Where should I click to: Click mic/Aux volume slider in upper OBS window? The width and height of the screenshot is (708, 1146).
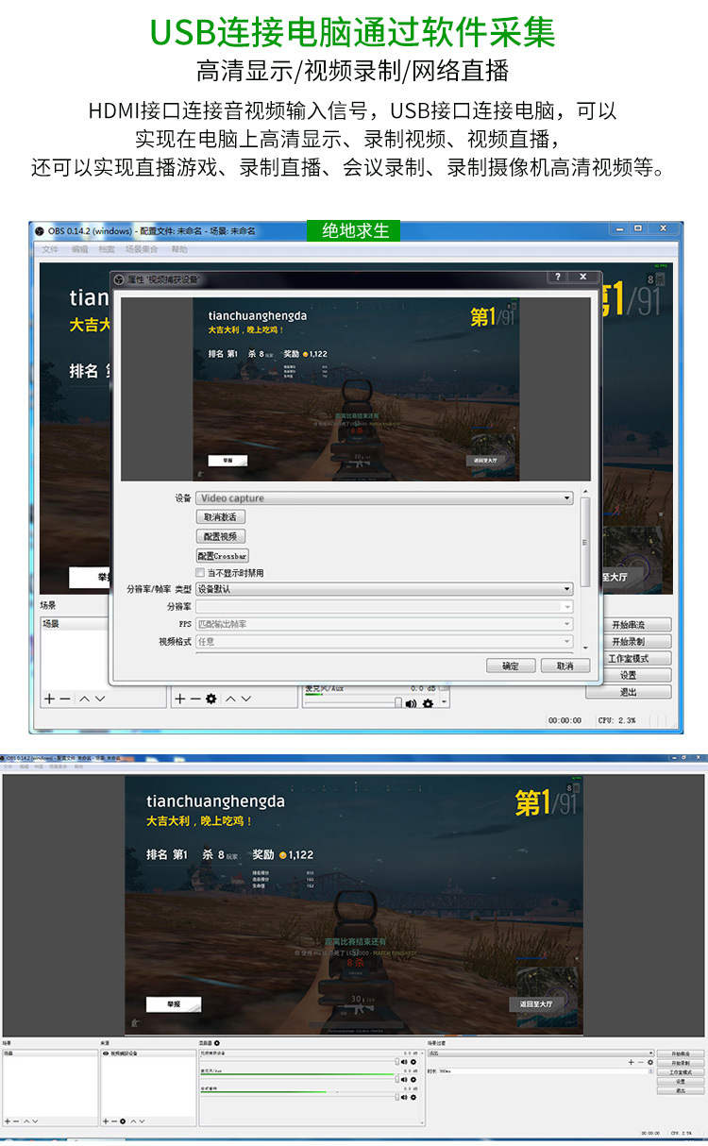click(x=351, y=703)
